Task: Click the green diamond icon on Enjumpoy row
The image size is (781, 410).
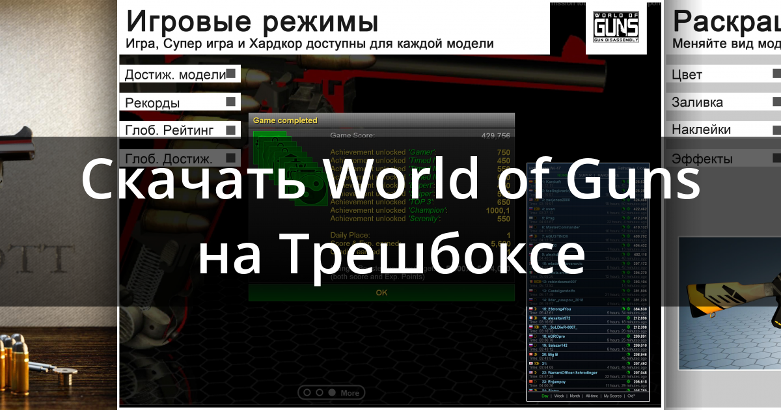Action: tap(628, 382)
